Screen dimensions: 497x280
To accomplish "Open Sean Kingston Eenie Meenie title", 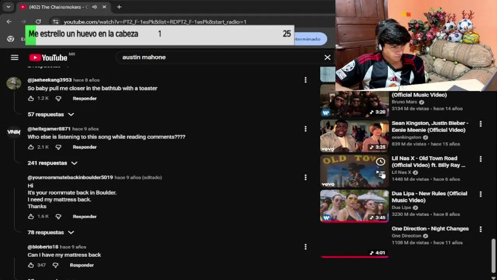I will tap(430, 126).
